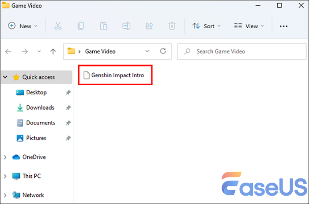The image size is (309, 204).
Task: Select This PC in the sidebar
Action: click(x=26, y=176)
